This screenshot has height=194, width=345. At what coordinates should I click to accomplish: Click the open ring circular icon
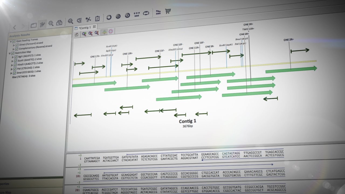tap(109, 17)
